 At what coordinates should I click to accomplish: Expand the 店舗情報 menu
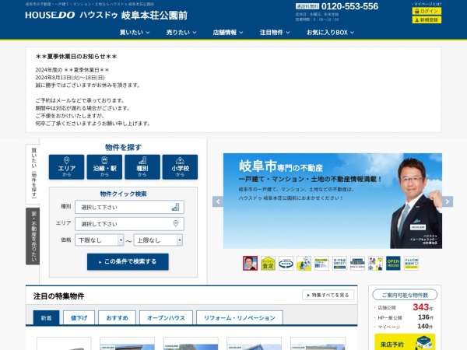coord(228,33)
